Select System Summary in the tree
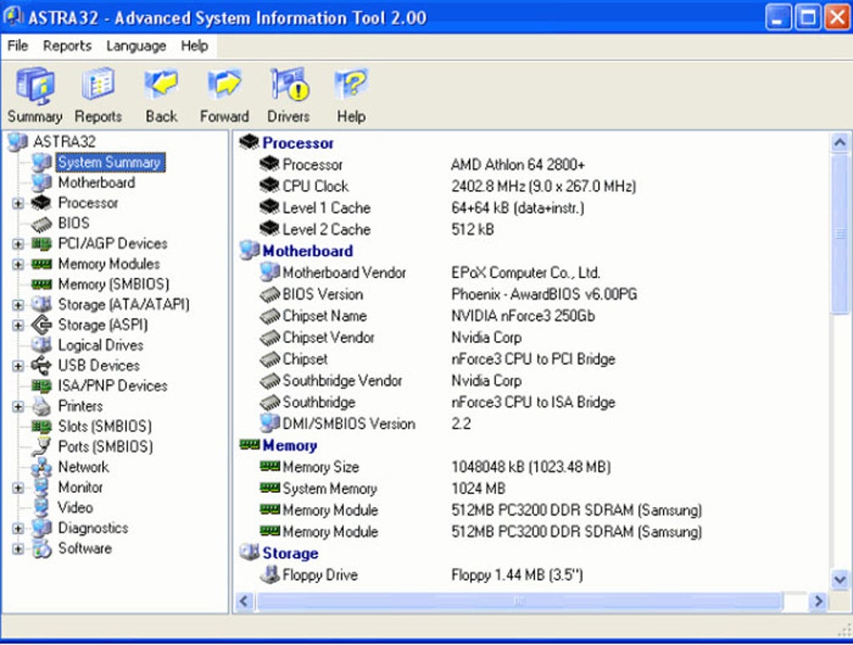Image resolution: width=853 pixels, height=645 pixels. coord(110,162)
